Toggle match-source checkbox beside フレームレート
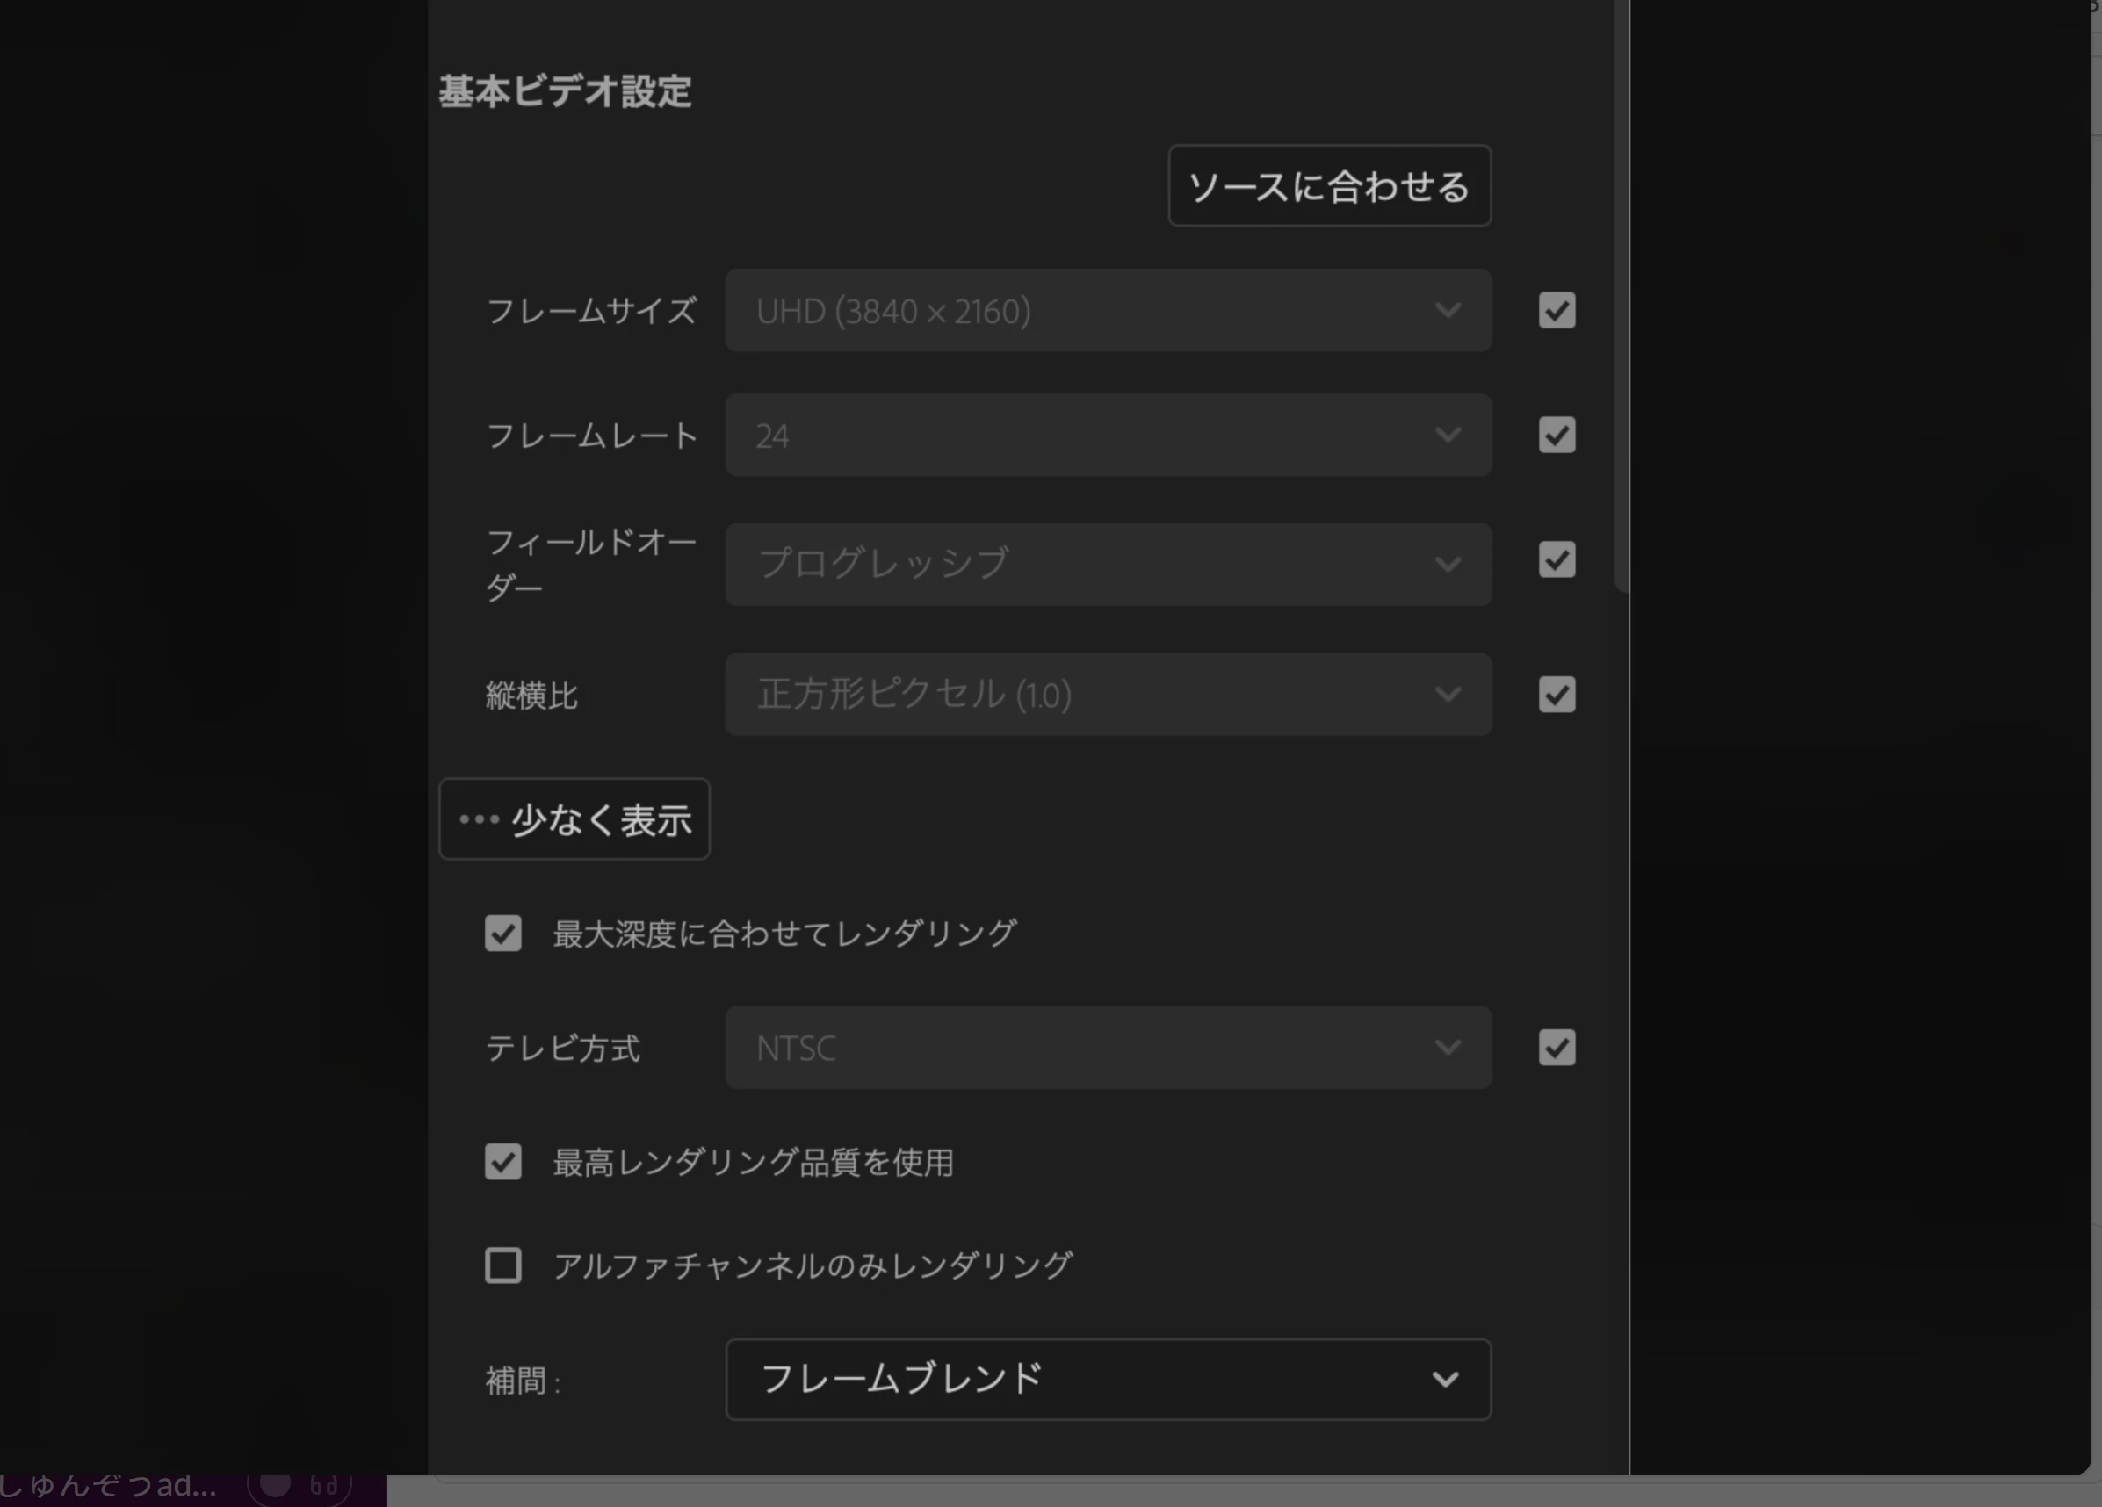Image resolution: width=2102 pixels, height=1507 pixels. click(x=1557, y=436)
